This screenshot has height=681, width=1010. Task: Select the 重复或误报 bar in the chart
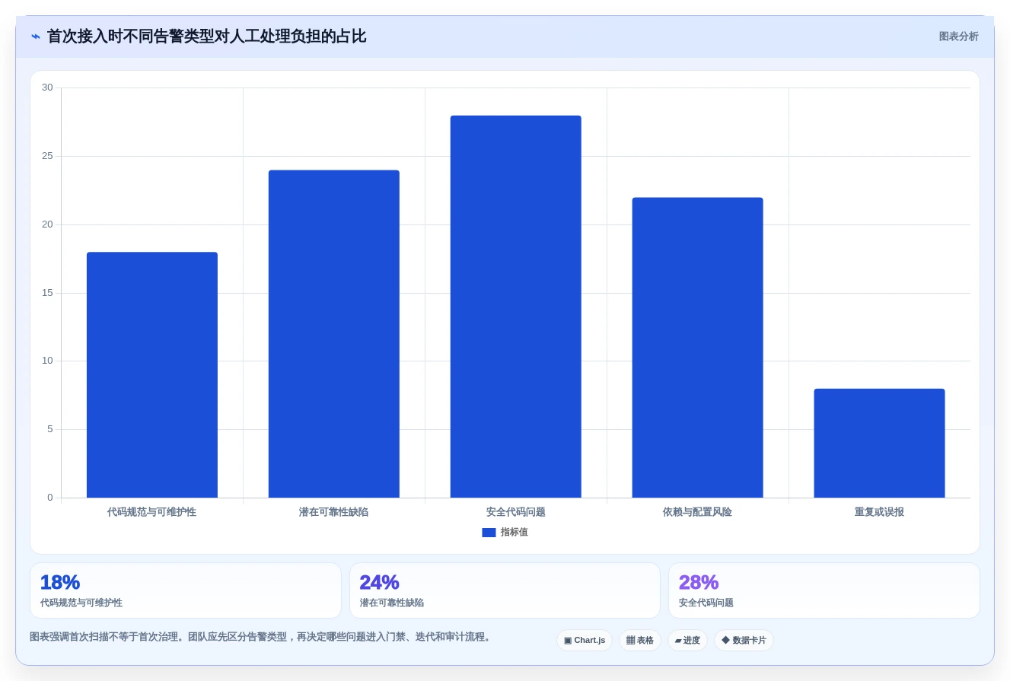click(x=879, y=444)
